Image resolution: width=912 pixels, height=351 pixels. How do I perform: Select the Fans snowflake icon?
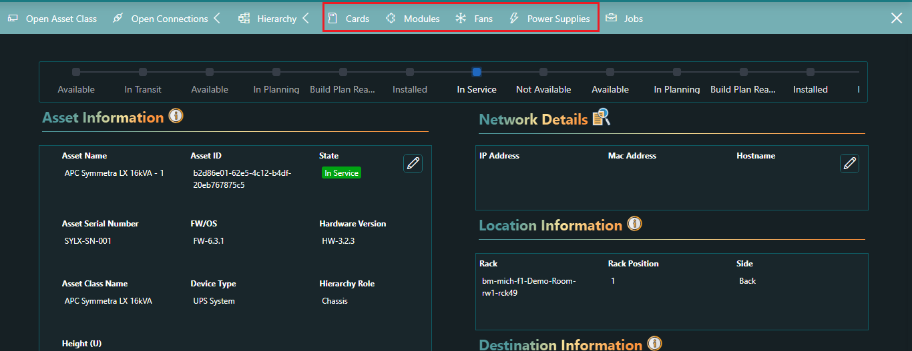(x=461, y=19)
